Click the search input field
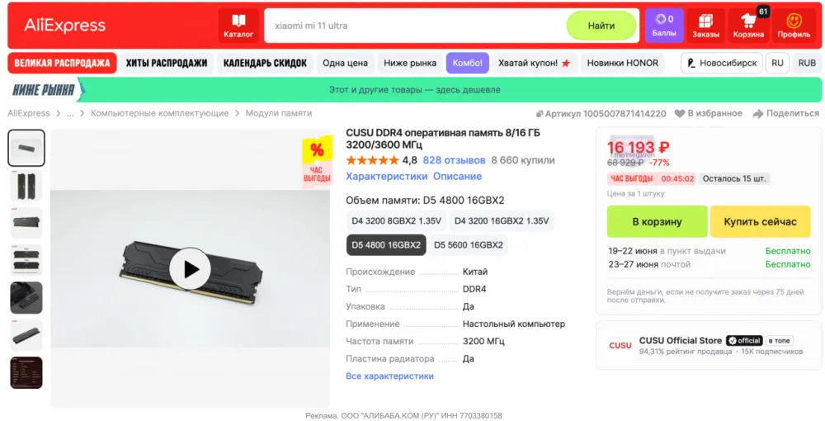Screen dimensions: 825x421 point(416,26)
